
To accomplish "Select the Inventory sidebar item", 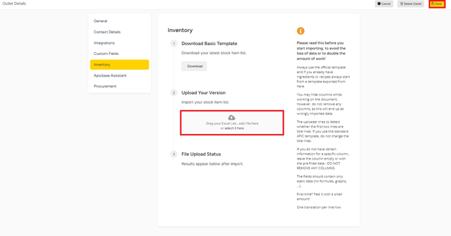I will (x=119, y=65).
